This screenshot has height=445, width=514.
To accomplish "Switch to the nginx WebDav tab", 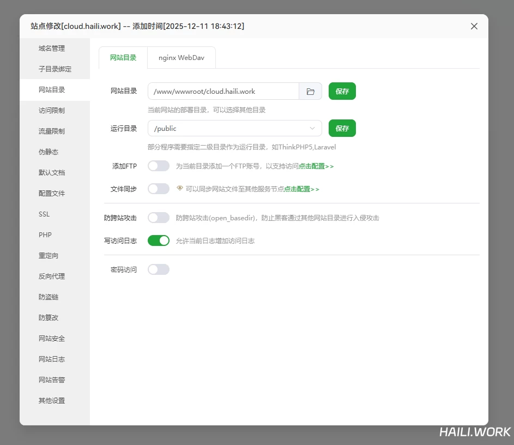I will [x=182, y=57].
